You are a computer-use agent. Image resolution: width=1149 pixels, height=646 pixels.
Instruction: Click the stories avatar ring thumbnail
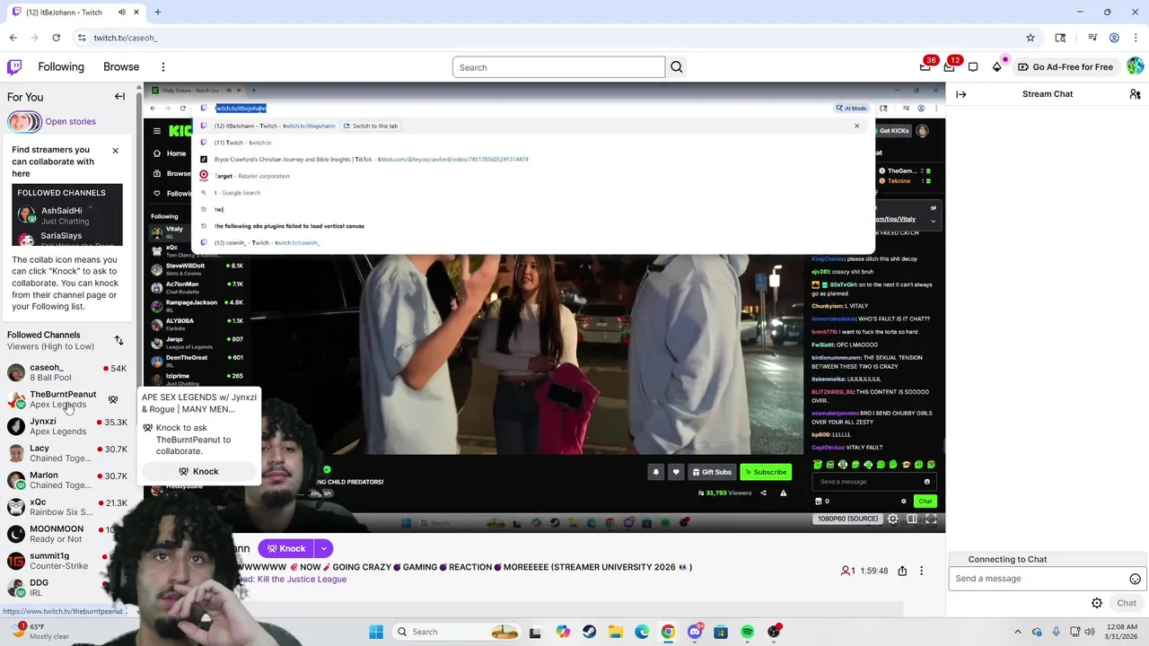[24, 122]
